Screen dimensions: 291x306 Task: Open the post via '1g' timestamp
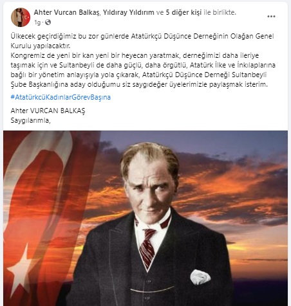[37, 22]
